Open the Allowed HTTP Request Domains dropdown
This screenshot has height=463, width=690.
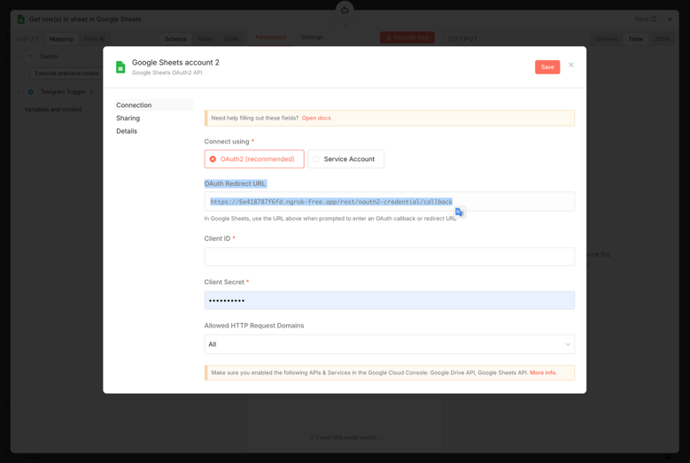pos(389,344)
